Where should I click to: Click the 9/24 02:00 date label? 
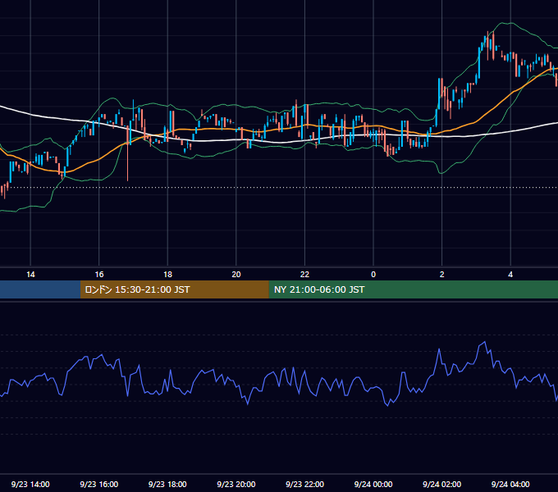(441, 484)
